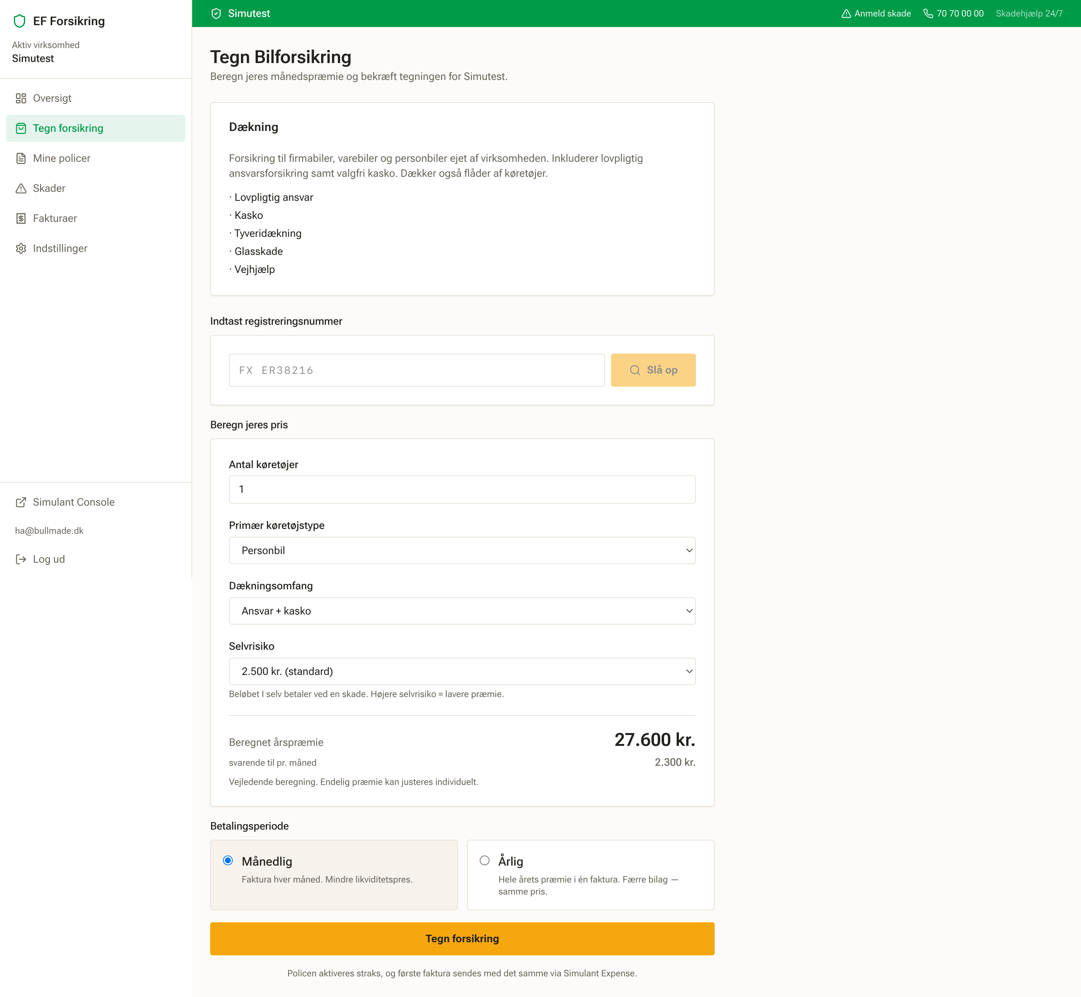Open Simulant Console link

click(x=95, y=502)
